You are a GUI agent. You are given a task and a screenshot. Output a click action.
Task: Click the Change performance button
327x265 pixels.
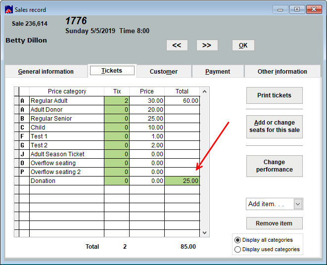tap(274, 166)
